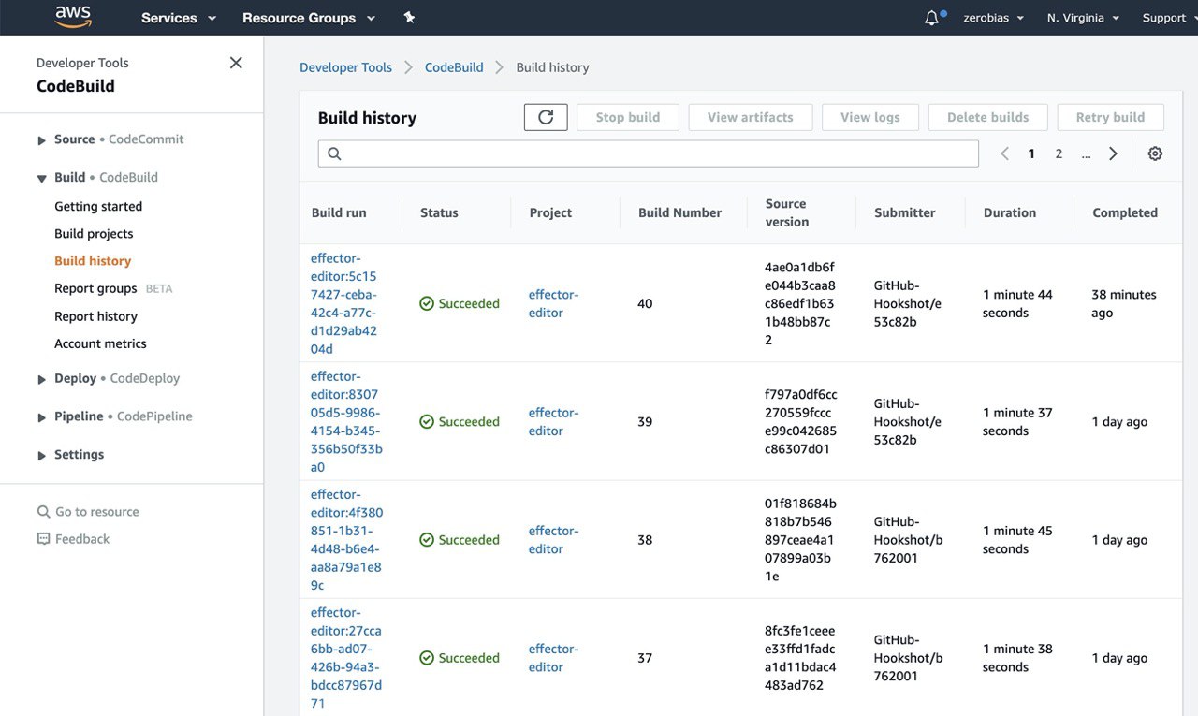This screenshot has width=1198, height=716.
Task: Click the AWS logo home icon
Action: (x=73, y=17)
